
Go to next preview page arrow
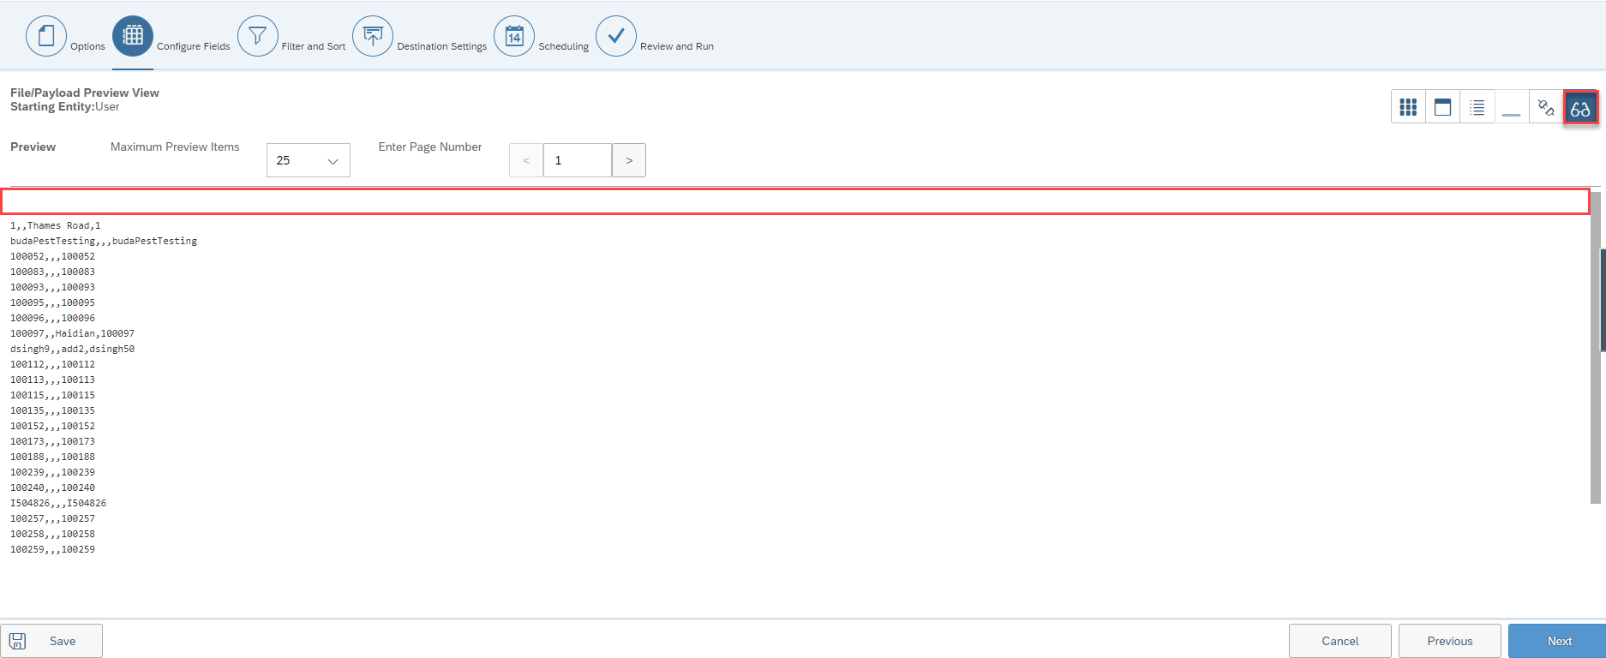coord(629,160)
